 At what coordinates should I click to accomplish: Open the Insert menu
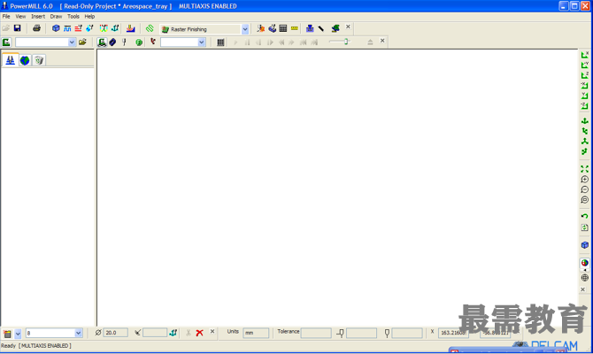(38, 16)
